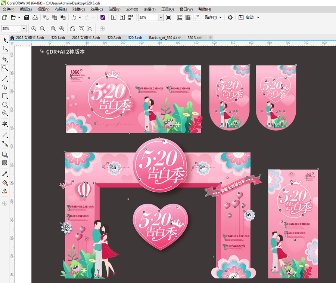Switch to the Backup_of_520 4.cdr tab
This screenshot has height=283, width=336.
(165, 37)
